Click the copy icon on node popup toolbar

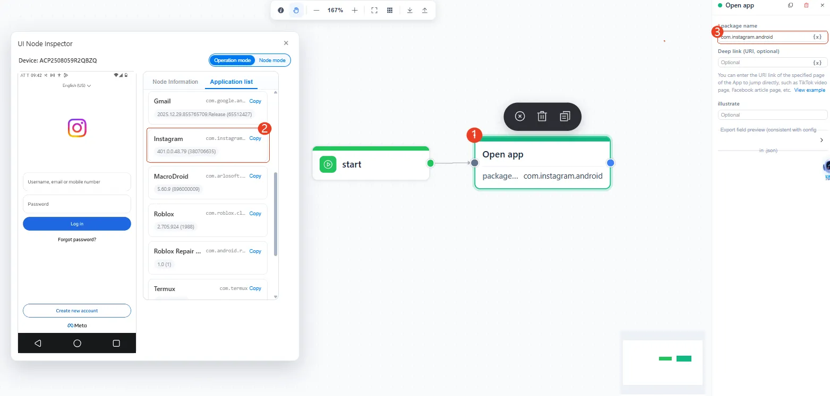[x=565, y=117]
